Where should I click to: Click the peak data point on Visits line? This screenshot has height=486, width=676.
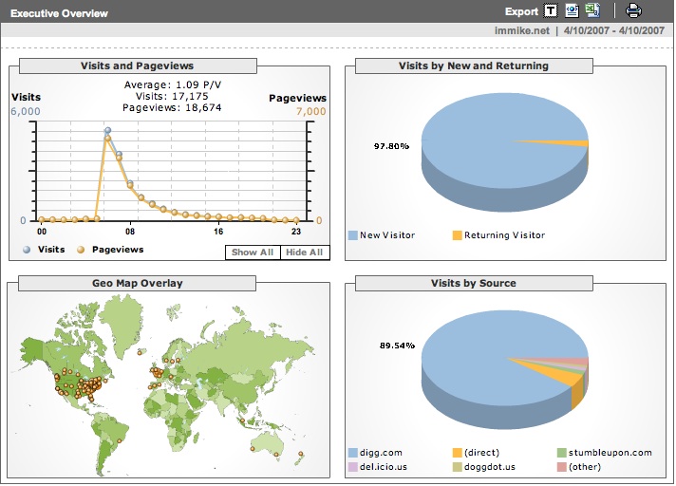point(108,130)
